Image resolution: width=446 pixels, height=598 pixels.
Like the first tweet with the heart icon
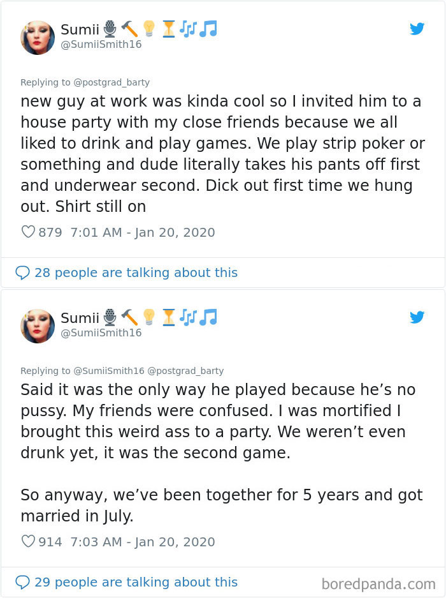(x=27, y=232)
